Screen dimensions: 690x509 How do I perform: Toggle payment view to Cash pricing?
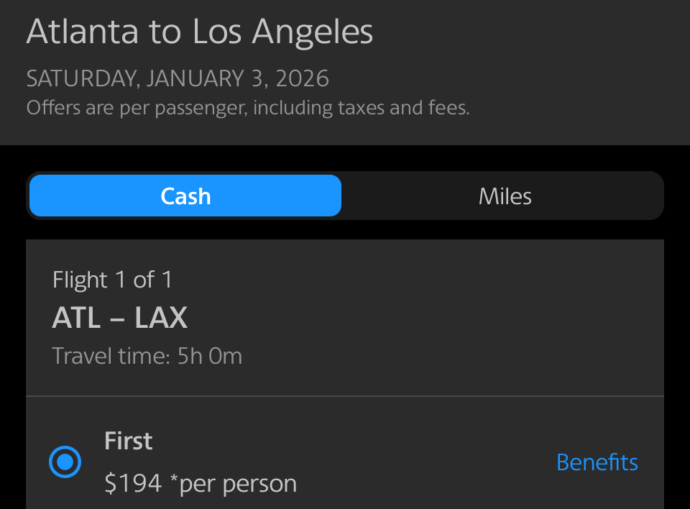pyautogui.click(x=185, y=195)
